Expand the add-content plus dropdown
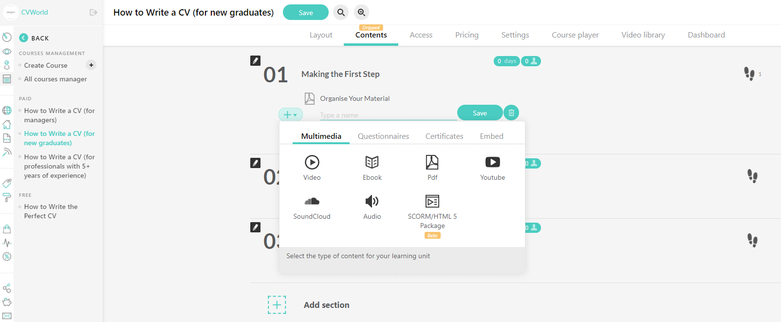 point(290,114)
